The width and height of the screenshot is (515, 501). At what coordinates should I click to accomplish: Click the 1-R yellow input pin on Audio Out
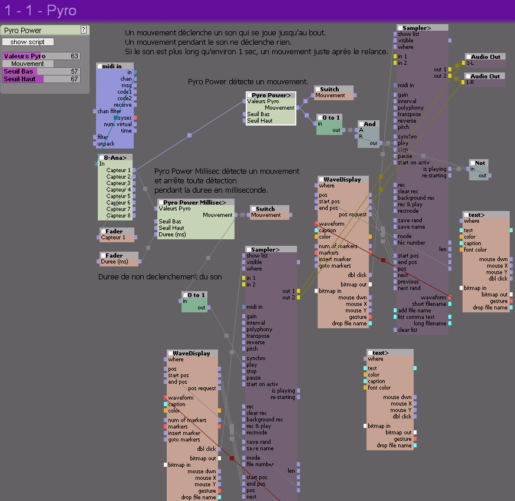tap(463, 83)
